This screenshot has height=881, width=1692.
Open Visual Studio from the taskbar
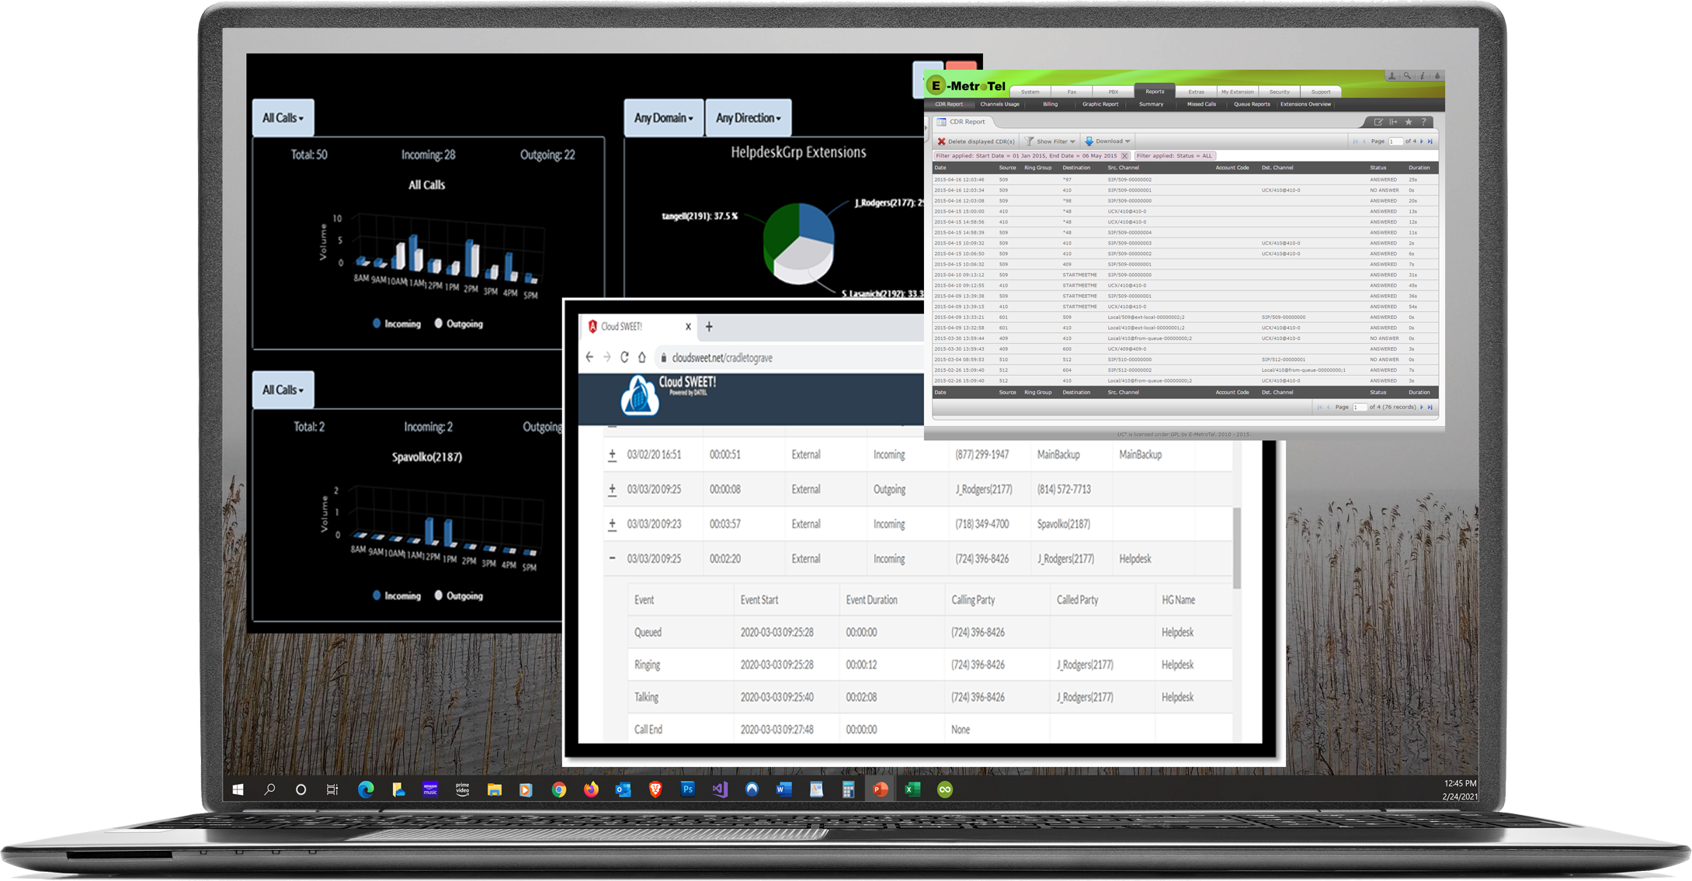(720, 789)
